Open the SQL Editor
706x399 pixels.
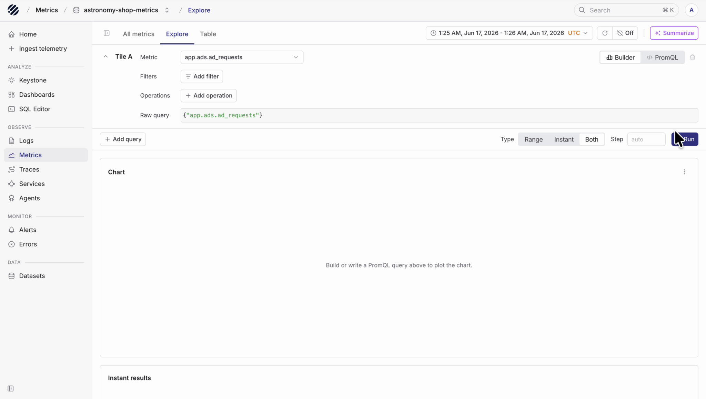34,109
